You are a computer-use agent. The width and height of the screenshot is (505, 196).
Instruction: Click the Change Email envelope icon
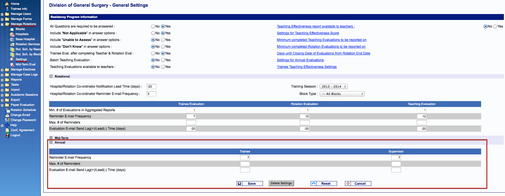pos(7,115)
